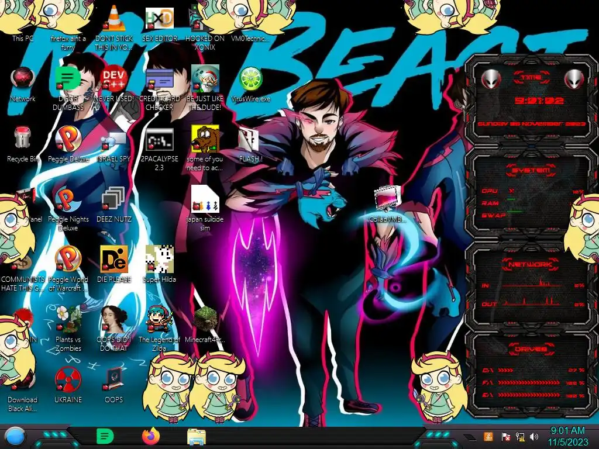599x449 pixels.
Task: Click the TIME header on the widget
Action: tap(531, 78)
